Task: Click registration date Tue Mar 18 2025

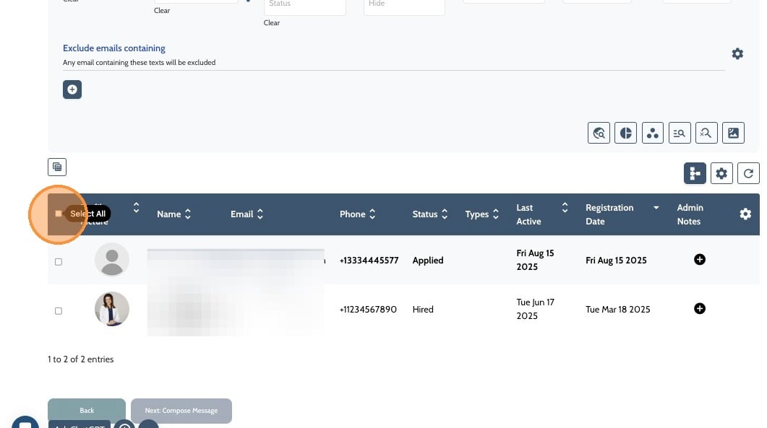Action: (x=618, y=310)
